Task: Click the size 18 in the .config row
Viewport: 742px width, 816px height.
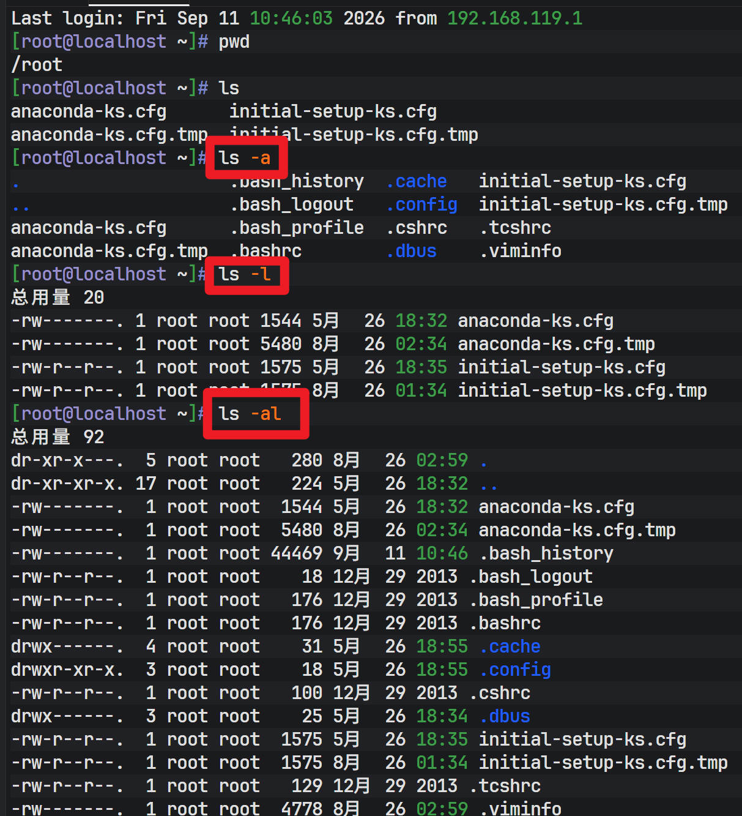Action: click(312, 670)
